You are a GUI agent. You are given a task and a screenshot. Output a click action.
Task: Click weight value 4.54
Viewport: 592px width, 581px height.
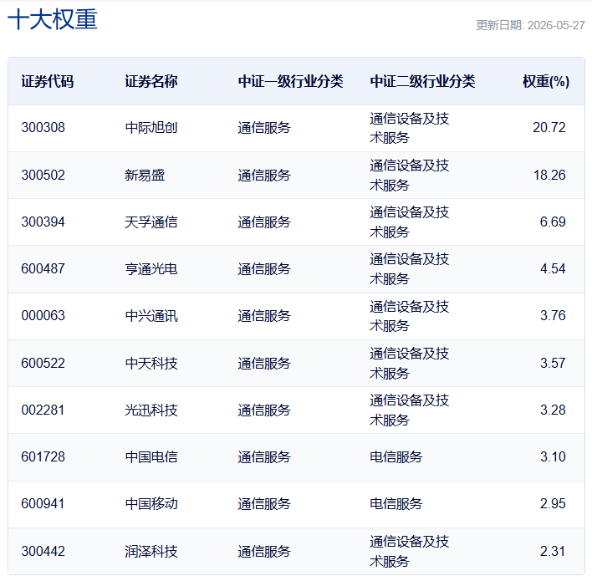[553, 269]
